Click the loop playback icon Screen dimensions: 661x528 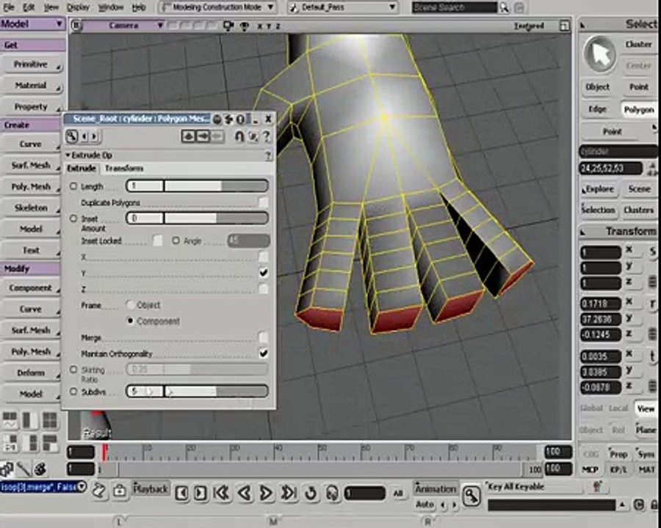311,493
